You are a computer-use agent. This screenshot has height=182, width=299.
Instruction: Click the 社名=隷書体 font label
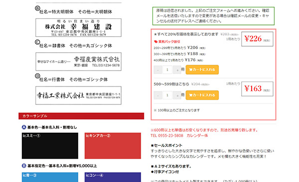(x=76, y=46)
